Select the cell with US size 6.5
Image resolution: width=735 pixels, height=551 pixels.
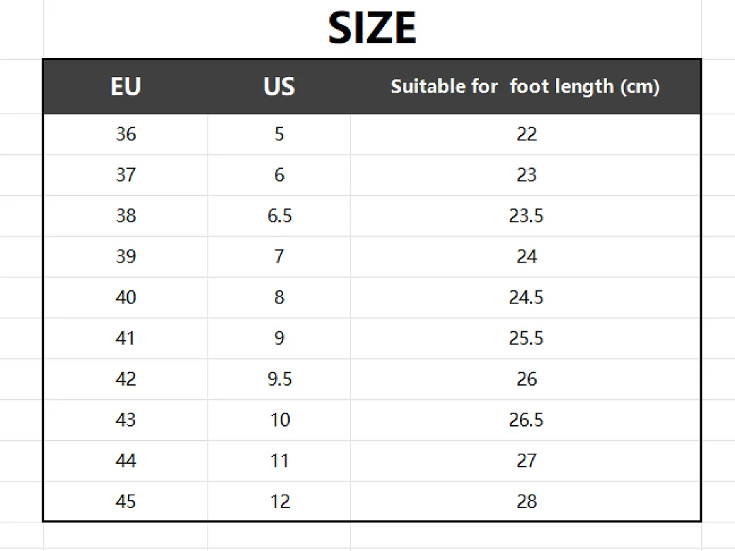tap(280, 216)
